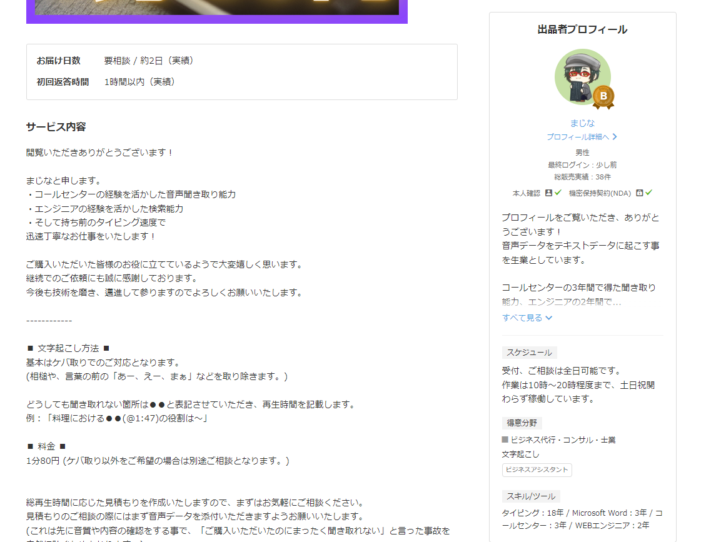Click gray square before ビジネス代行・コンサル・士業
Image resolution: width=701 pixels, height=542 pixels.
pyautogui.click(x=505, y=439)
